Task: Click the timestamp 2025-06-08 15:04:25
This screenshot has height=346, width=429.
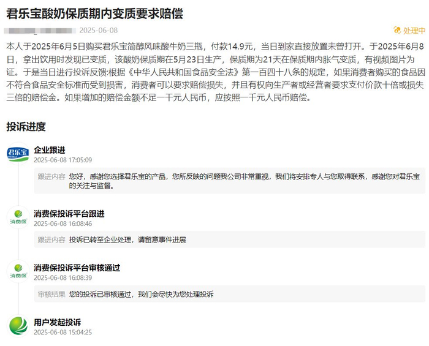Action: tap(63, 333)
